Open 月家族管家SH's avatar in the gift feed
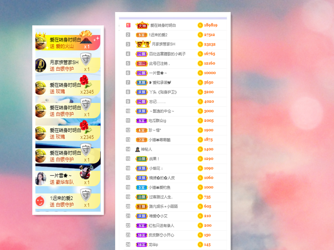The image size is (334, 250). coord(41,65)
